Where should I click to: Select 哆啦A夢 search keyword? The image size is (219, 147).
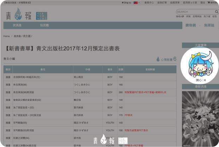[x=180, y=17]
